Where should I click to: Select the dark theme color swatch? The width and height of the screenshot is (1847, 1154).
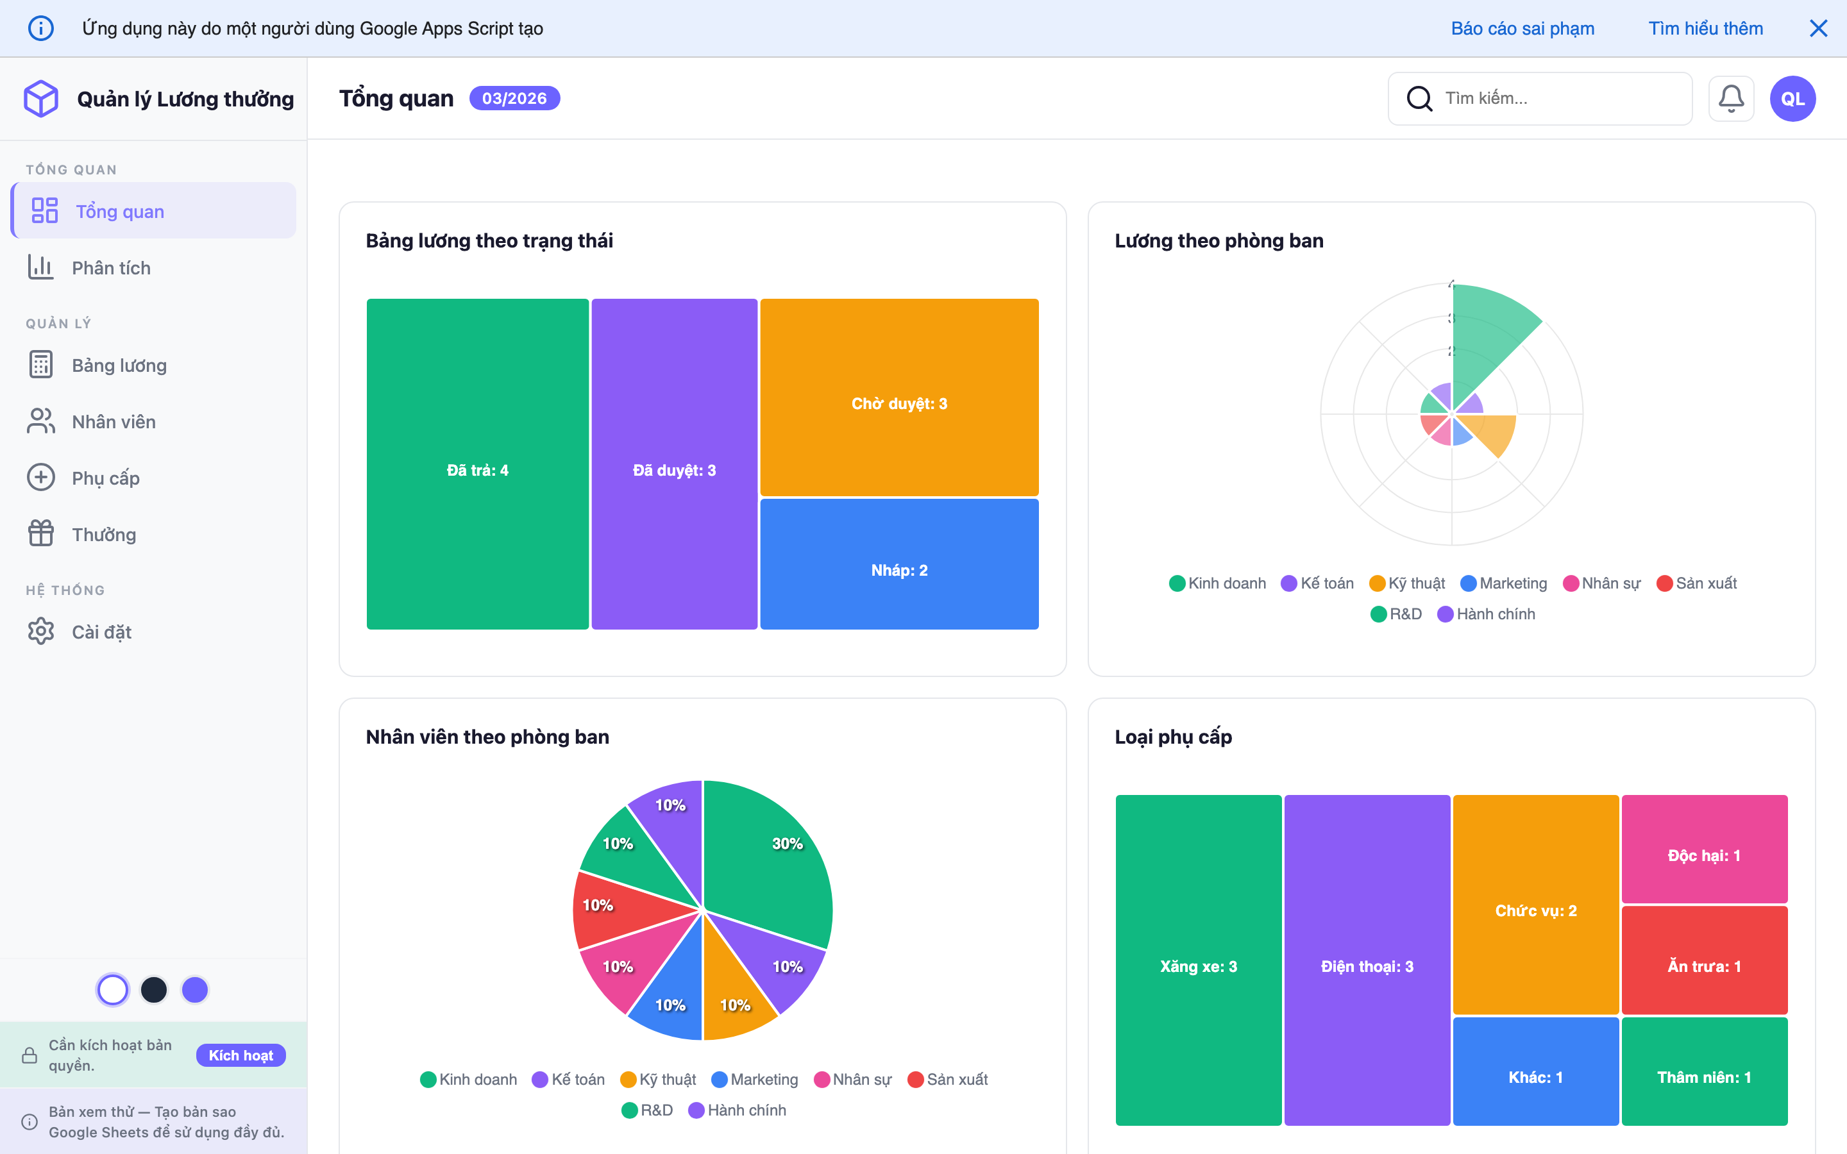[x=153, y=990]
